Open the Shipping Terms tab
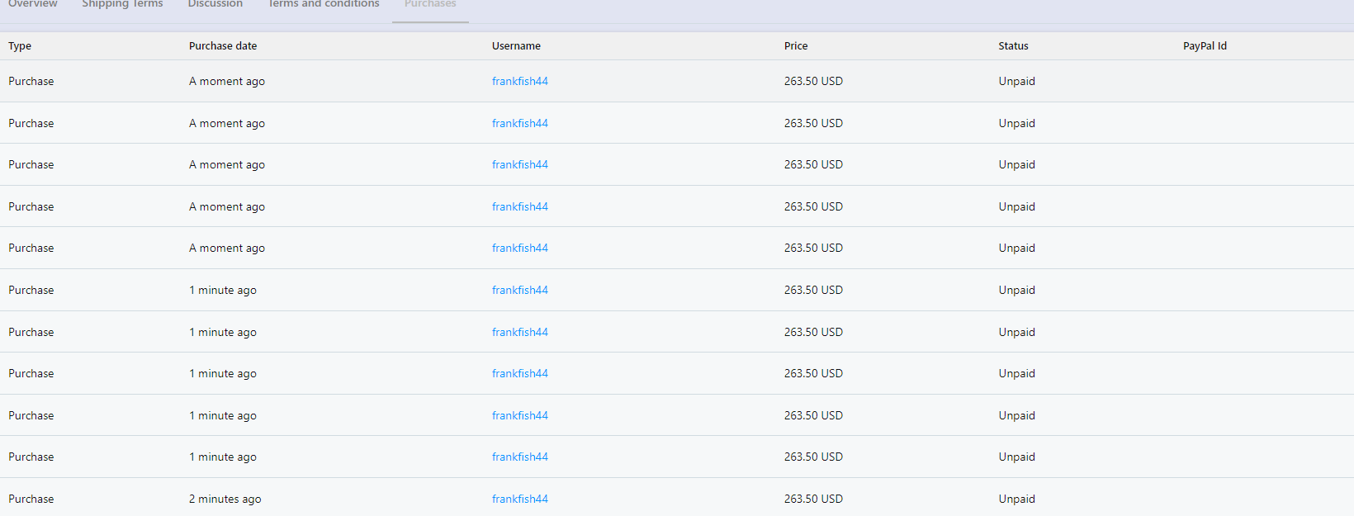This screenshot has width=1354, height=516. click(x=122, y=4)
